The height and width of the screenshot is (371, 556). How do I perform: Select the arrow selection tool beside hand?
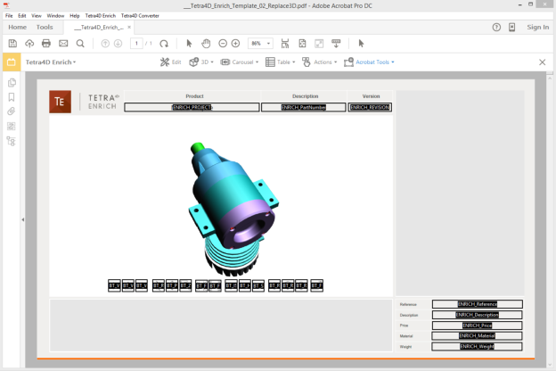pos(189,44)
